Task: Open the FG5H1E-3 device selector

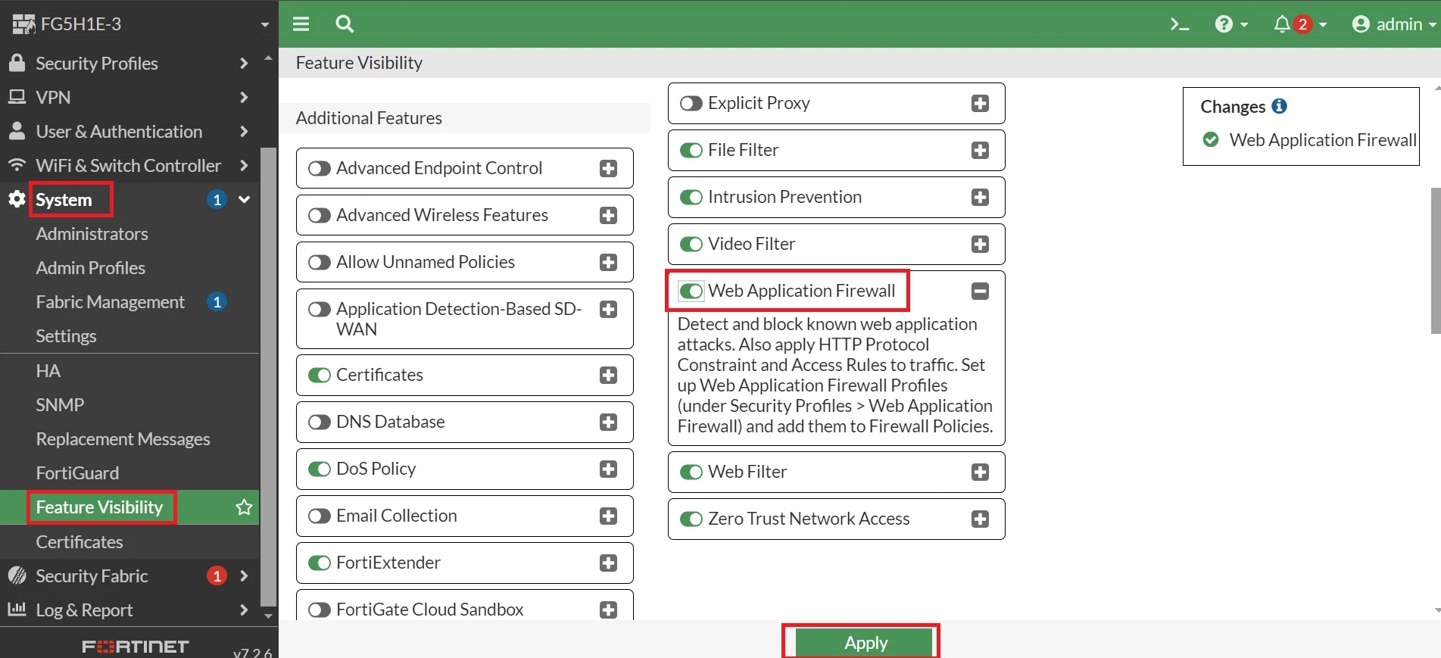Action: click(x=140, y=24)
